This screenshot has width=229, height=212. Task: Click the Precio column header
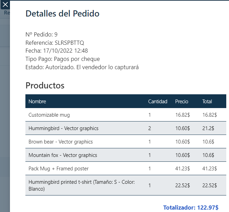pos(182,102)
